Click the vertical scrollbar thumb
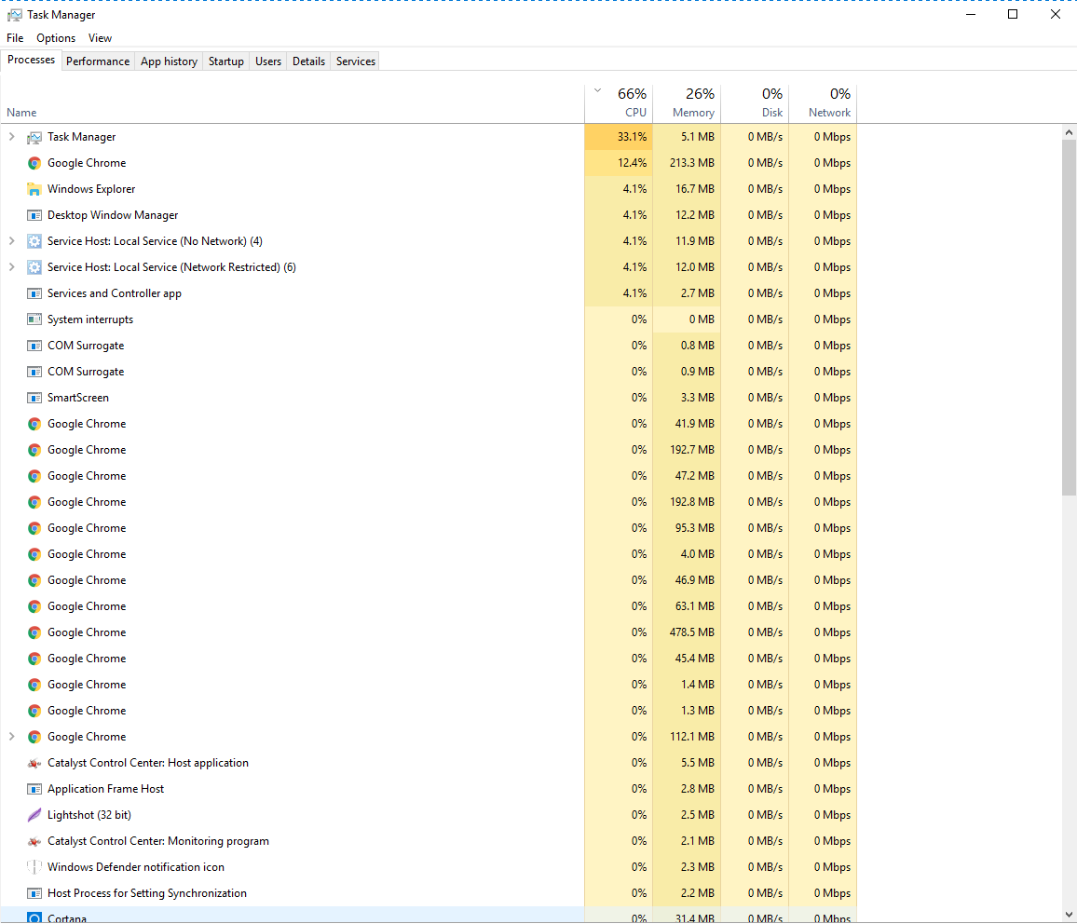 tap(1069, 318)
